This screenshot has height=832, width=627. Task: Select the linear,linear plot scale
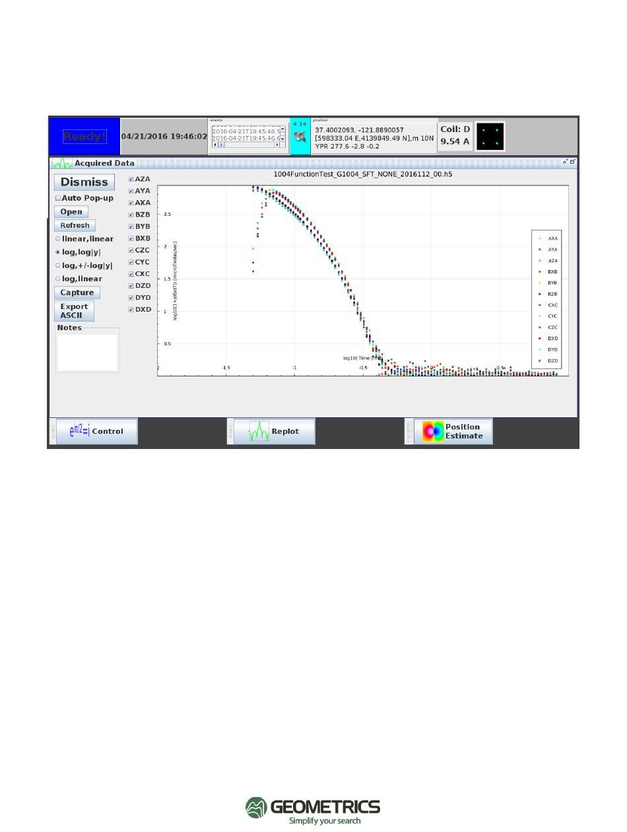[x=58, y=239]
